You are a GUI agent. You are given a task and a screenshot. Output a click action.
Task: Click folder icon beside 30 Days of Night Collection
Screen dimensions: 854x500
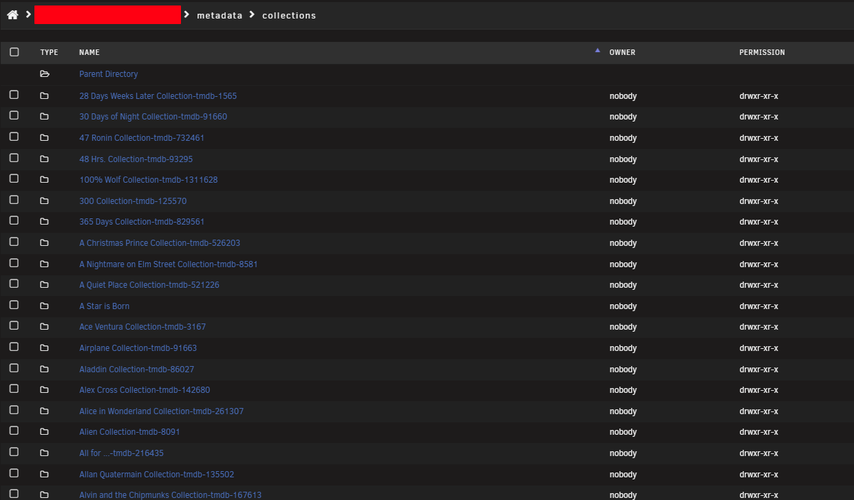[x=45, y=117]
